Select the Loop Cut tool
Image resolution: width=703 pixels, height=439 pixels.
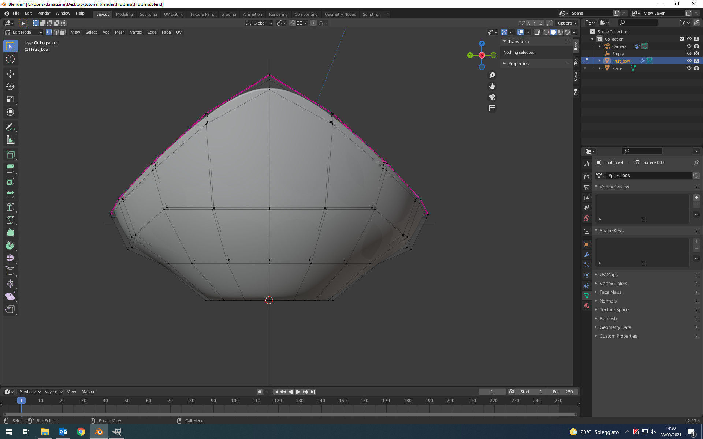[x=10, y=207]
